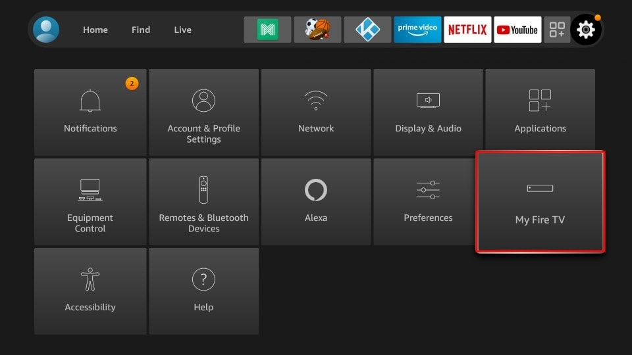Launch the Kodi app
Image resolution: width=632 pixels, height=355 pixels.
tap(367, 30)
